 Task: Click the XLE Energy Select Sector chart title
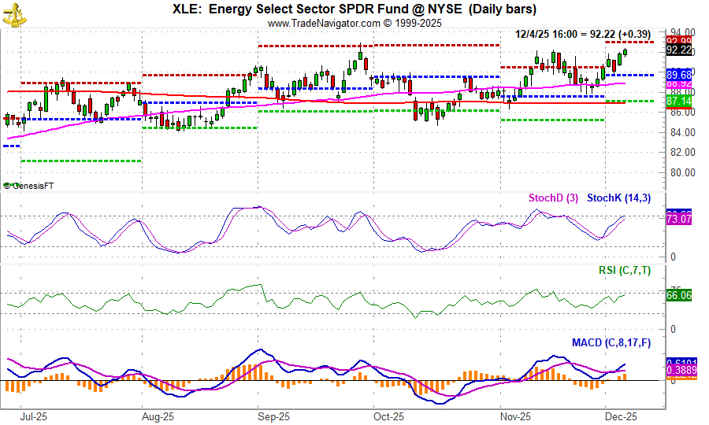(354, 9)
